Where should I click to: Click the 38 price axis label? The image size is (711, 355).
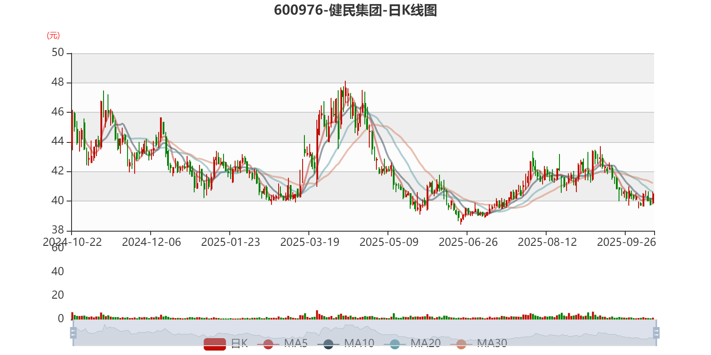[58, 230]
